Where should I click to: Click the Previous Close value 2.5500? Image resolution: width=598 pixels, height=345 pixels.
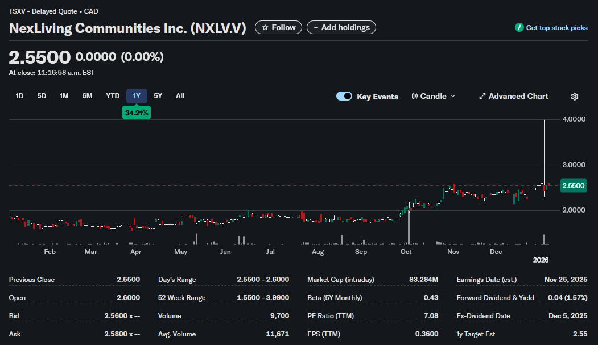pos(128,280)
